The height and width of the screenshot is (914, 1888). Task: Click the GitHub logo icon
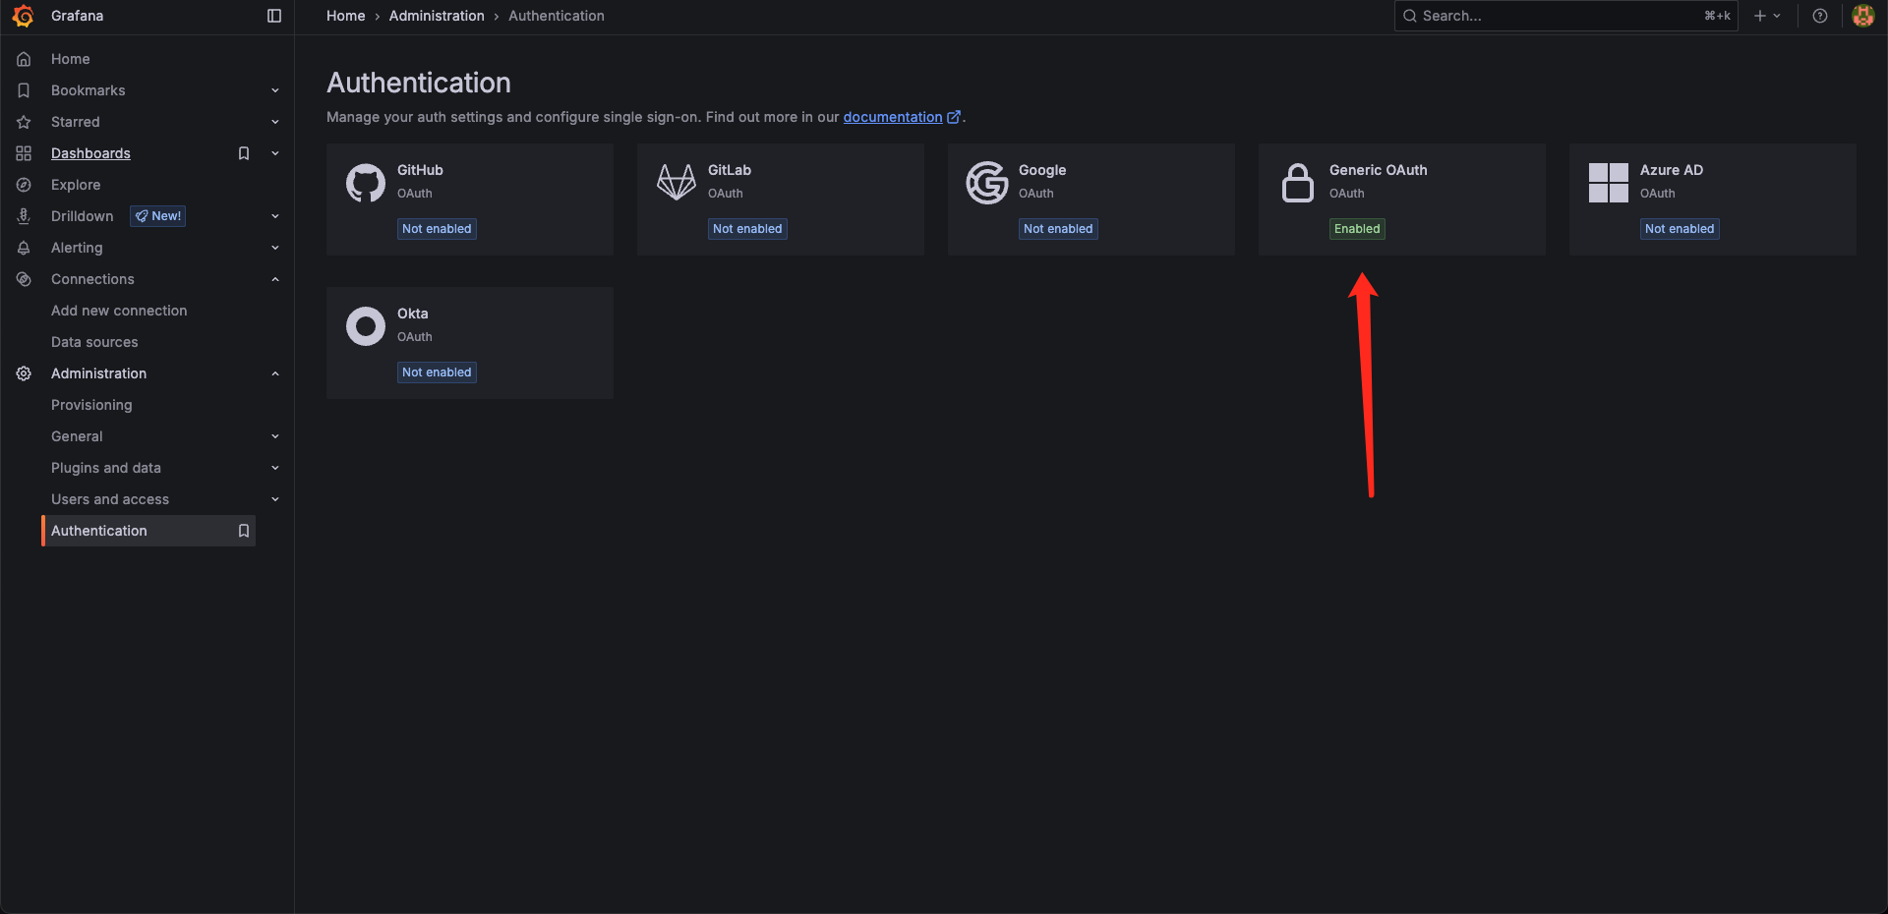pos(366,183)
